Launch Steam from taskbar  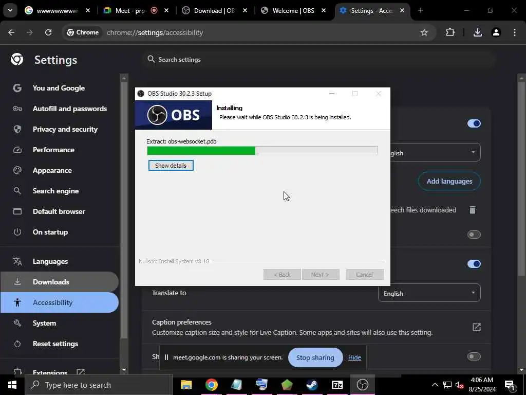tap(312, 385)
